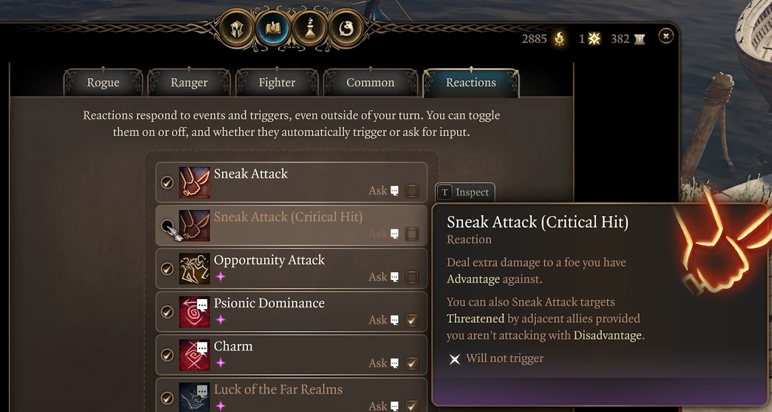This screenshot has width=772, height=412.
Task: Click the Charm ability icon
Action: [194, 355]
